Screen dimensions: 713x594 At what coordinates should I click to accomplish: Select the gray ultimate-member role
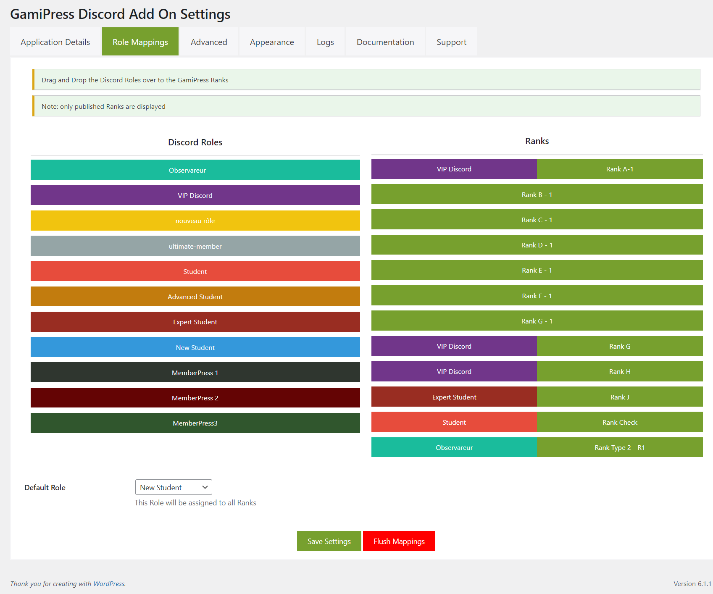click(x=195, y=246)
